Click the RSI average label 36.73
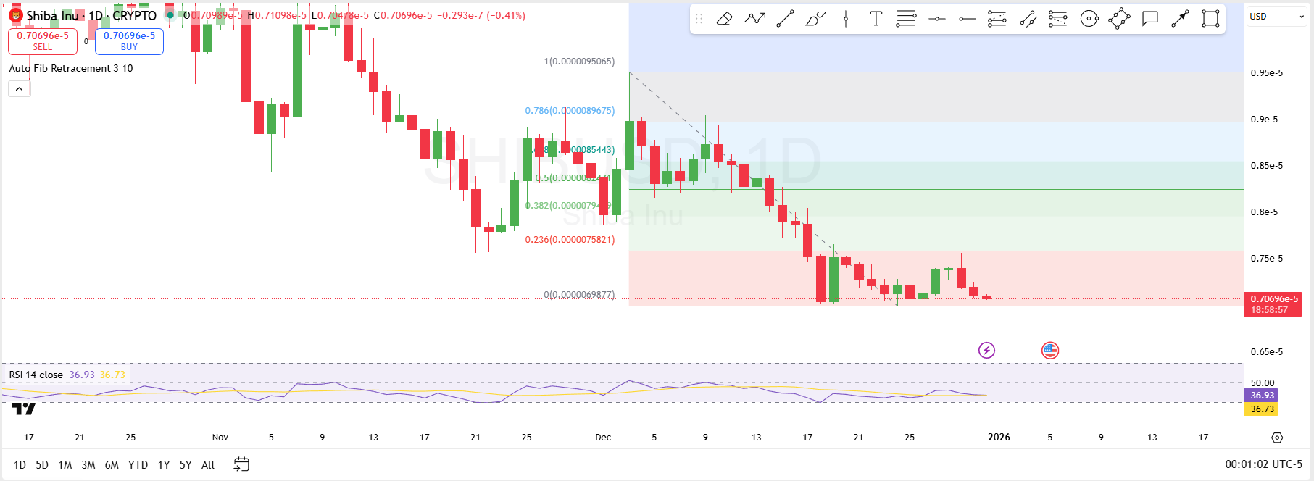The height and width of the screenshot is (481, 1314). (x=1262, y=409)
